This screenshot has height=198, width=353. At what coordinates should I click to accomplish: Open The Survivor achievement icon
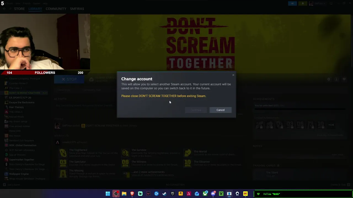(125, 153)
